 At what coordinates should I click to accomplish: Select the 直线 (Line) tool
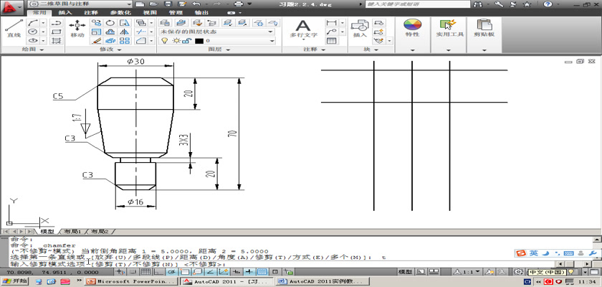click(x=14, y=28)
